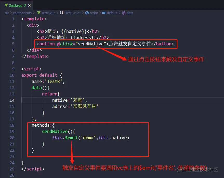This screenshot has height=178, width=224.
Task: Click the @click attribute on line 5
Action: tap(65, 44)
